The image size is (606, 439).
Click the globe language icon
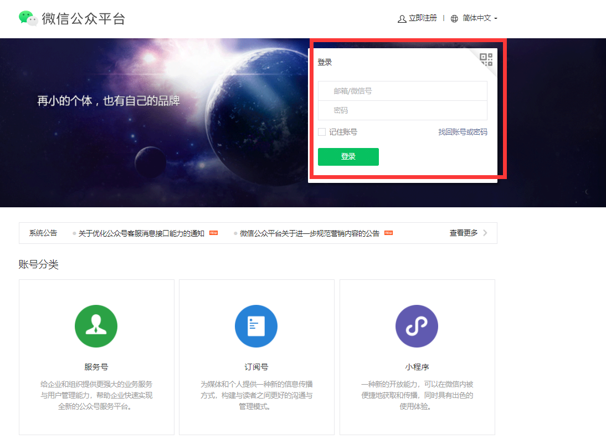point(454,19)
